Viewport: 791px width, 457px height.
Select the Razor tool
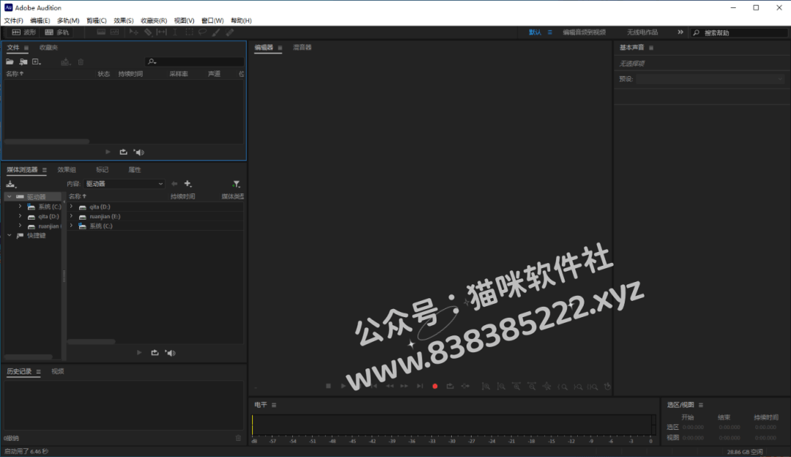(x=148, y=32)
